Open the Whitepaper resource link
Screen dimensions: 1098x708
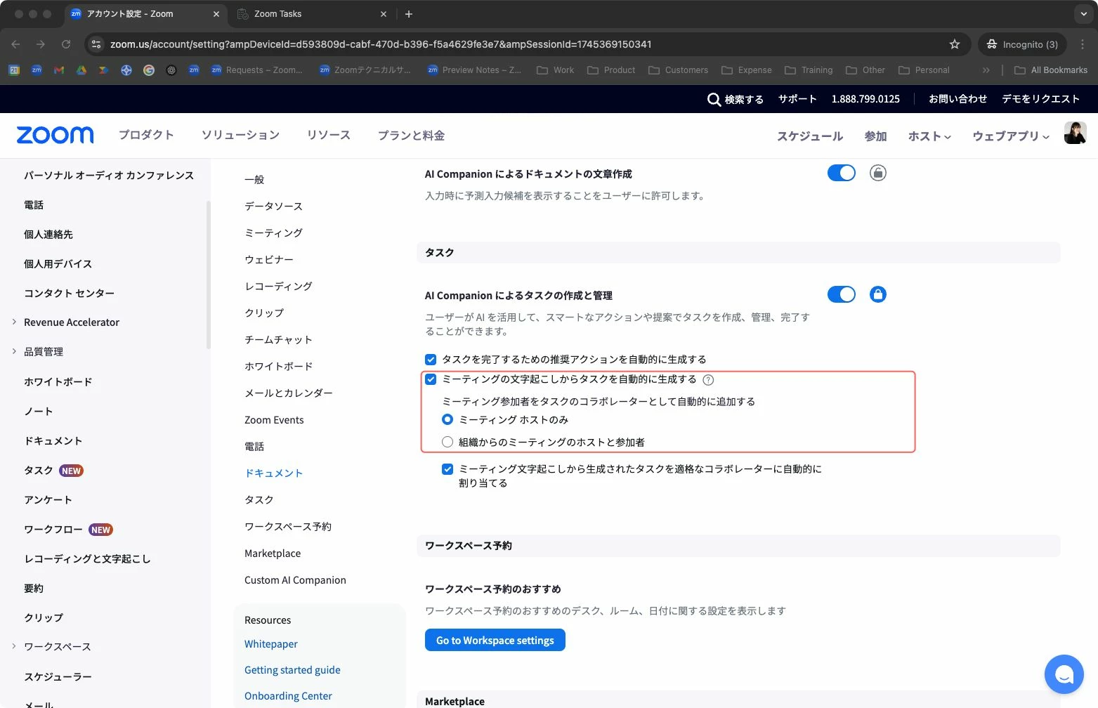[x=271, y=644]
